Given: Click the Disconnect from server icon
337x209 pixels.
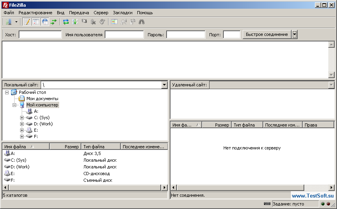Looking at the screenshot, I should point(93,22).
